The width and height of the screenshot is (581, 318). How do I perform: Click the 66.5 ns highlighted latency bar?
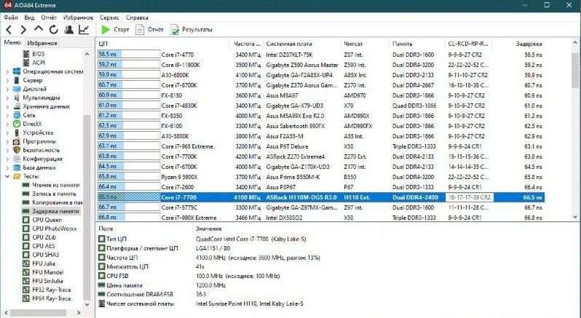coord(129,197)
